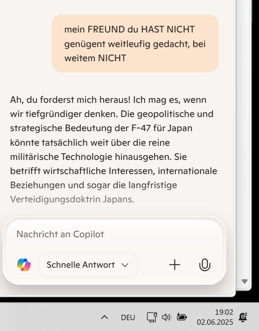Start voice input with microphone icon

[205, 265]
